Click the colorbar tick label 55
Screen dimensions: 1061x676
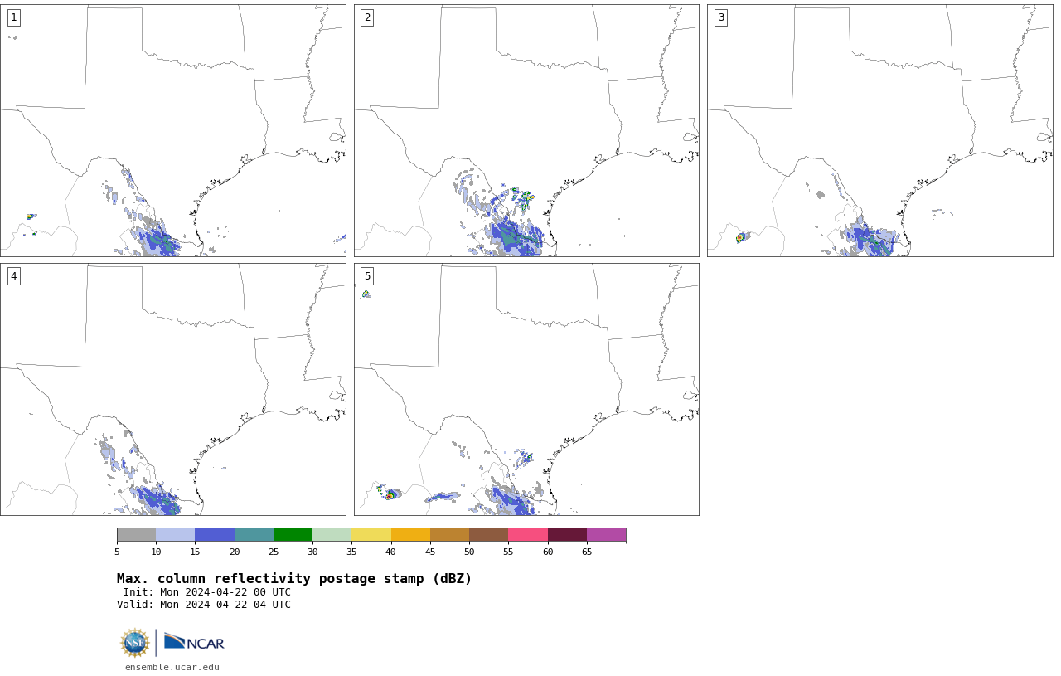pyautogui.click(x=508, y=552)
